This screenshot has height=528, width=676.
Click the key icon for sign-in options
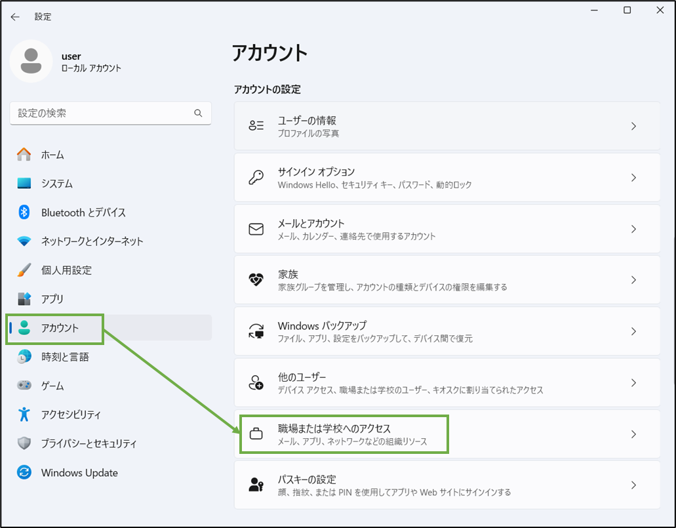256,177
